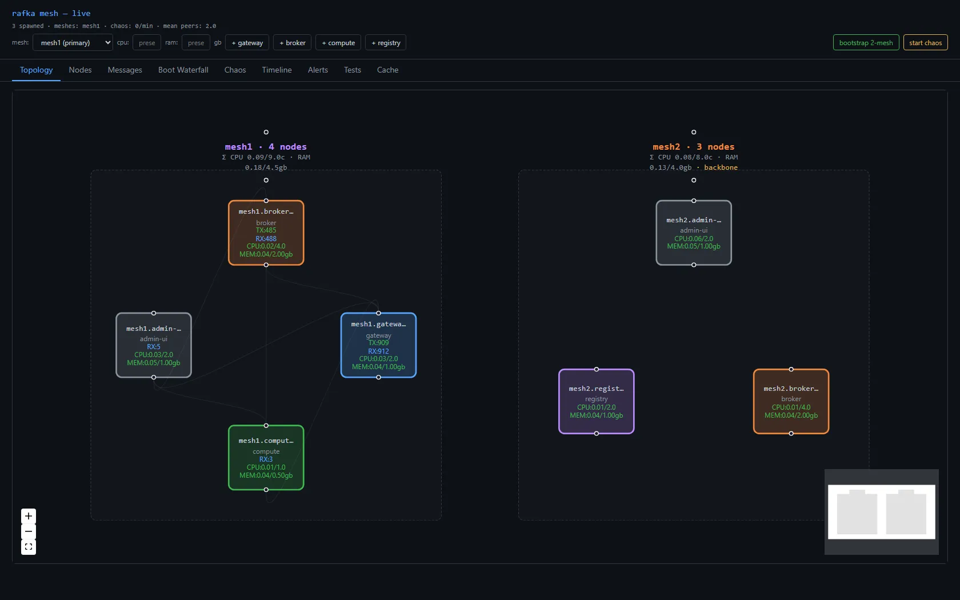Open the Alerts tab
This screenshot has width=960, height=600.
click(x=318, y=70)
